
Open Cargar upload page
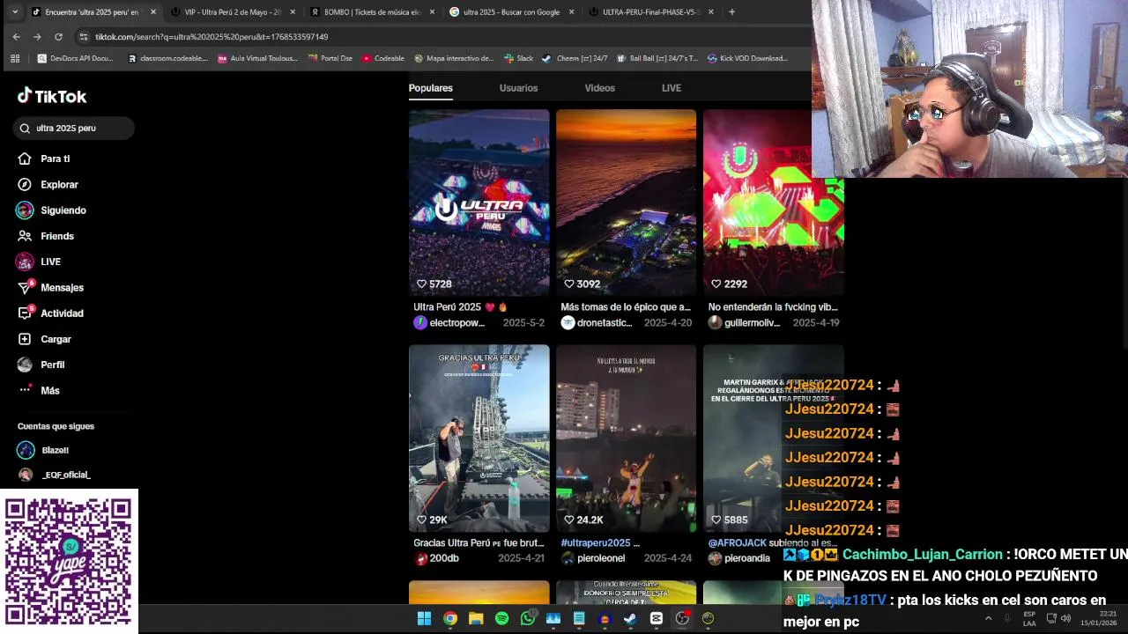click(x=44, y=339)
